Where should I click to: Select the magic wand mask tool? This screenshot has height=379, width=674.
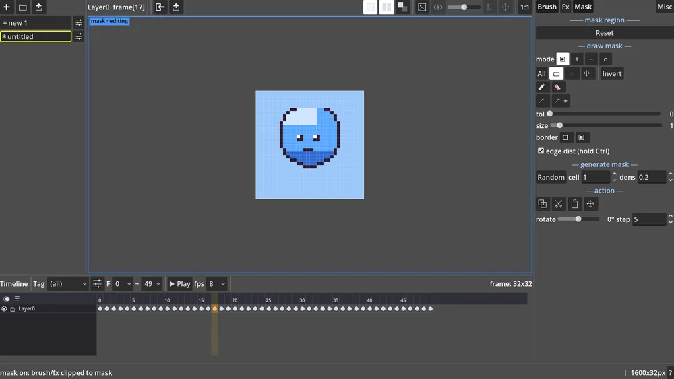[542, 101]
